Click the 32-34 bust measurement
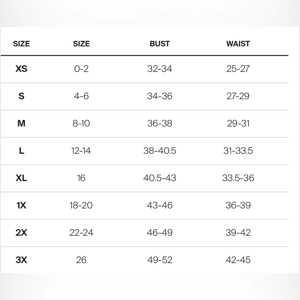The image size is (300, 300). (160, 69)
